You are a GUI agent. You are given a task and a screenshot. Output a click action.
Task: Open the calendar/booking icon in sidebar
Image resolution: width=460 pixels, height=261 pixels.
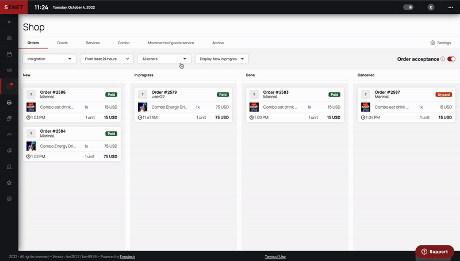point(9,54)
